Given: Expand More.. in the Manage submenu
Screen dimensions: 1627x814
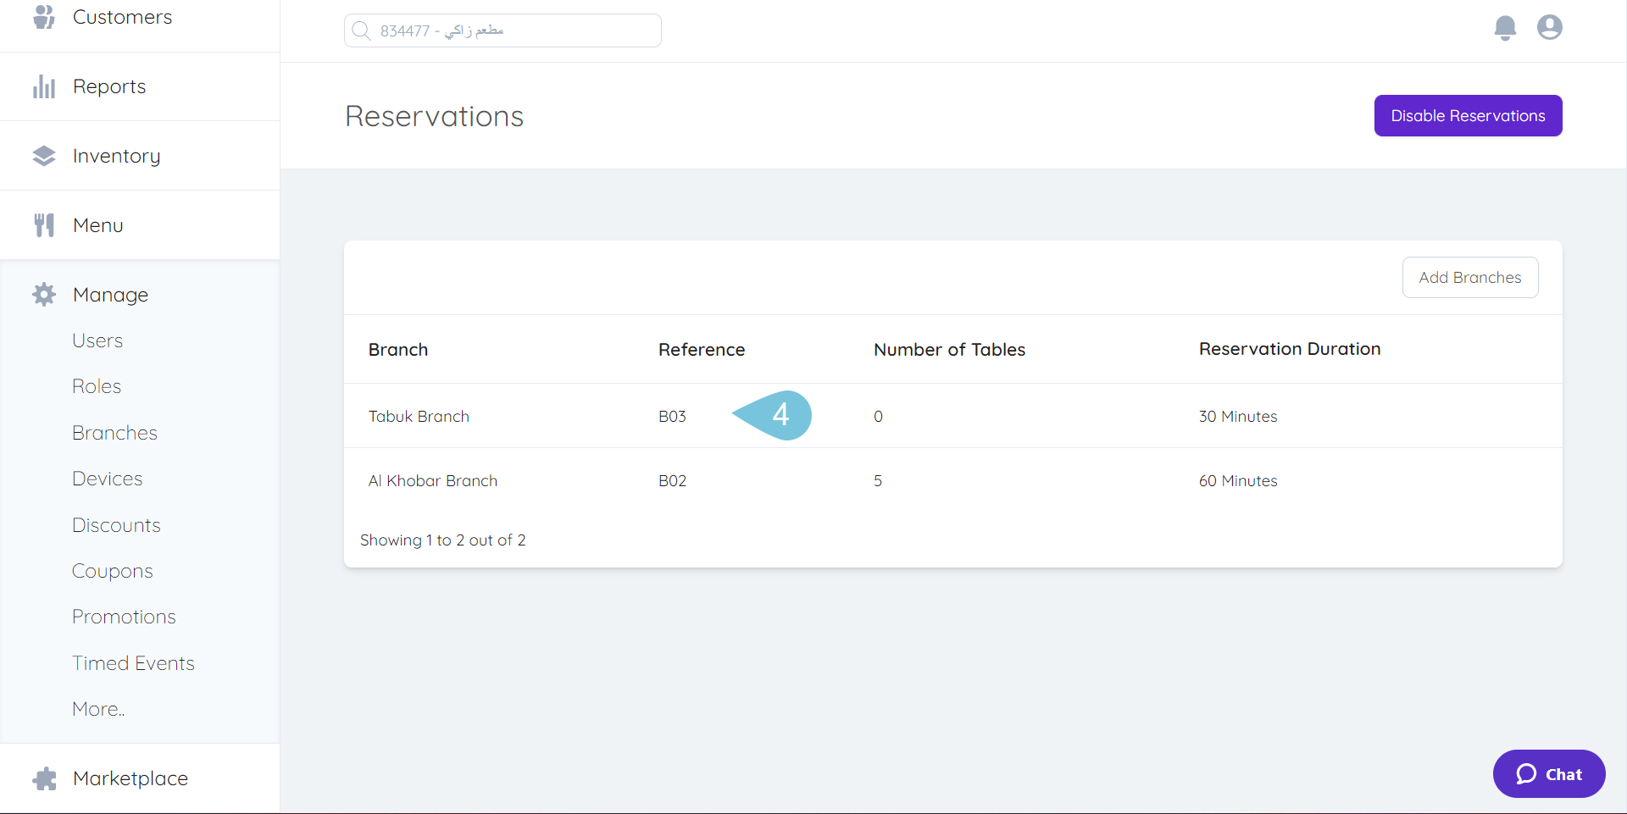Looking at the screenshot, I should pyautogui.click(x=98, y=709).
